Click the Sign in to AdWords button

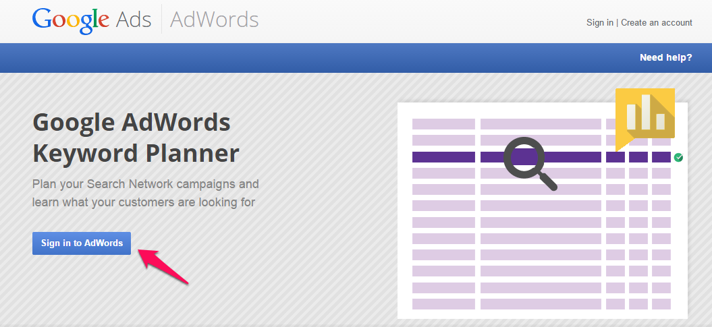[81, 243]
